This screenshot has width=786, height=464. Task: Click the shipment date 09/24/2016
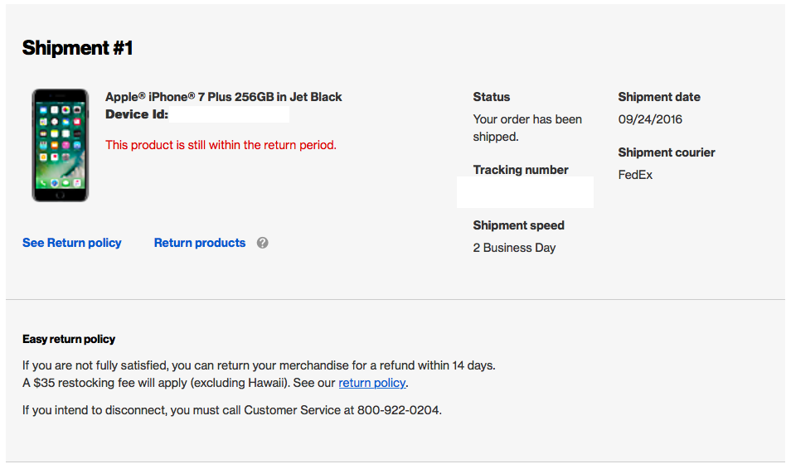[x=650, y=119]
